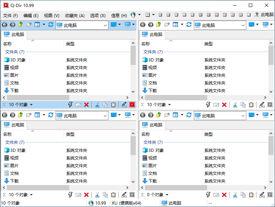The height and width of the screenshot is (207, 275).
Task: Click 此电脑 button at top toolbar right end
Action: pyautogui.click(x=267, y=15)
